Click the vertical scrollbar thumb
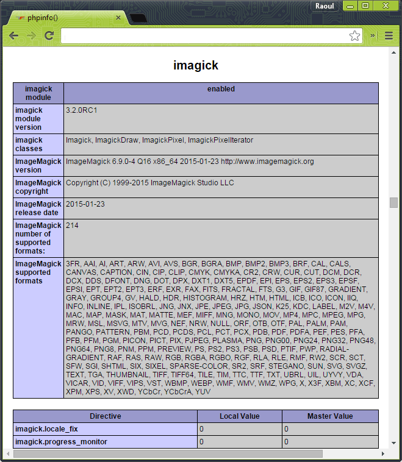The width and height of the screenshot is (402, 462). click(x=394, y=202)
